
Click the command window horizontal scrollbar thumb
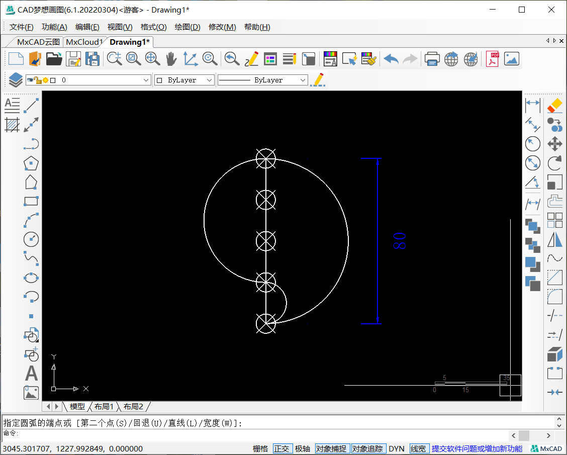click(524, 435)
